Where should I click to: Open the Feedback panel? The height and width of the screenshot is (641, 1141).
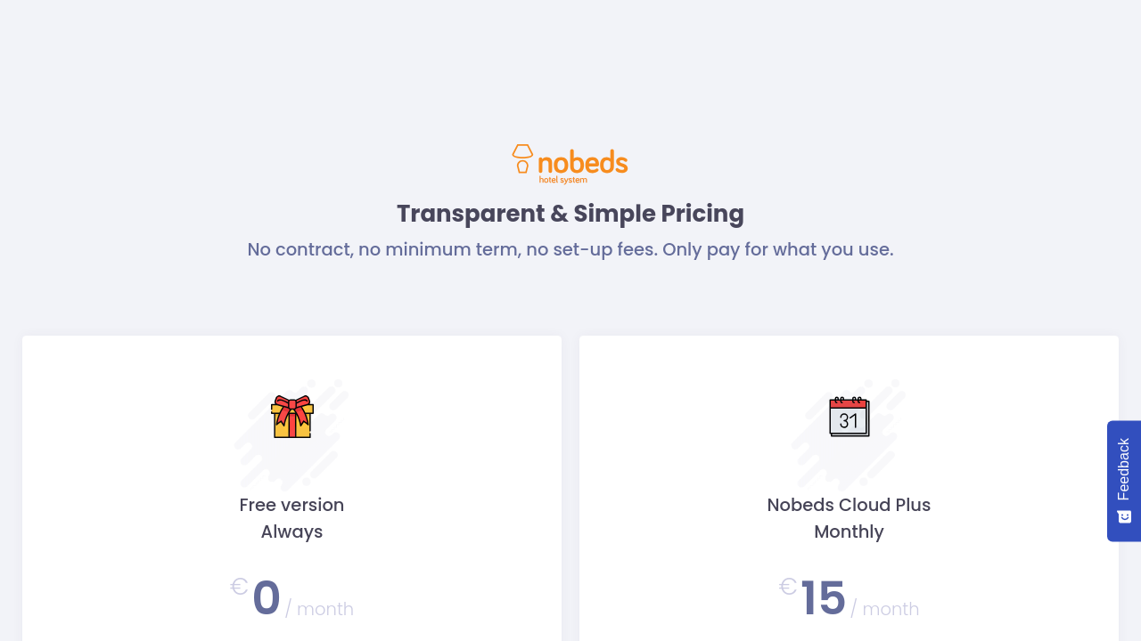pyautogui.click(x=1122, y=481)
